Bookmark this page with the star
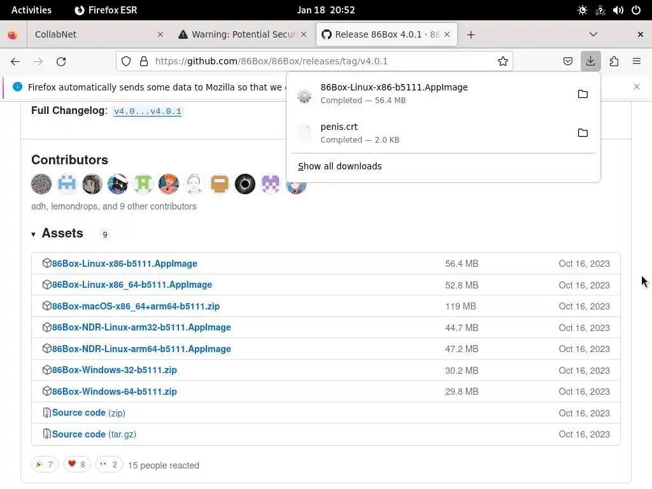The height and width of the screenshot is (489, 652). [x=503, y=62]
